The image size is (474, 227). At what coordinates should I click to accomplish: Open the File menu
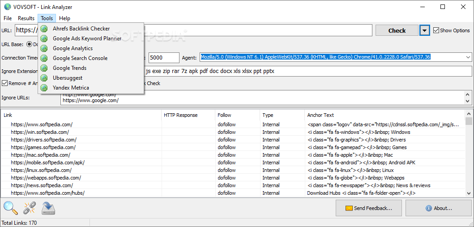pyautogui.click(x=8, y=18)
